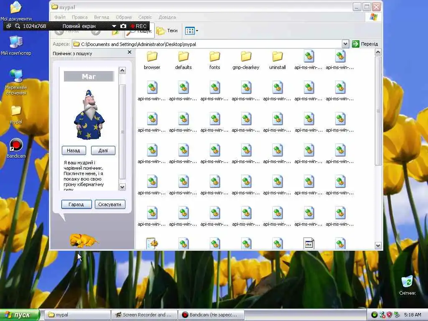The height and width of the screenshot is (321, 428).
Task: Select the gmp-clearkey folder
Action: 246,60
